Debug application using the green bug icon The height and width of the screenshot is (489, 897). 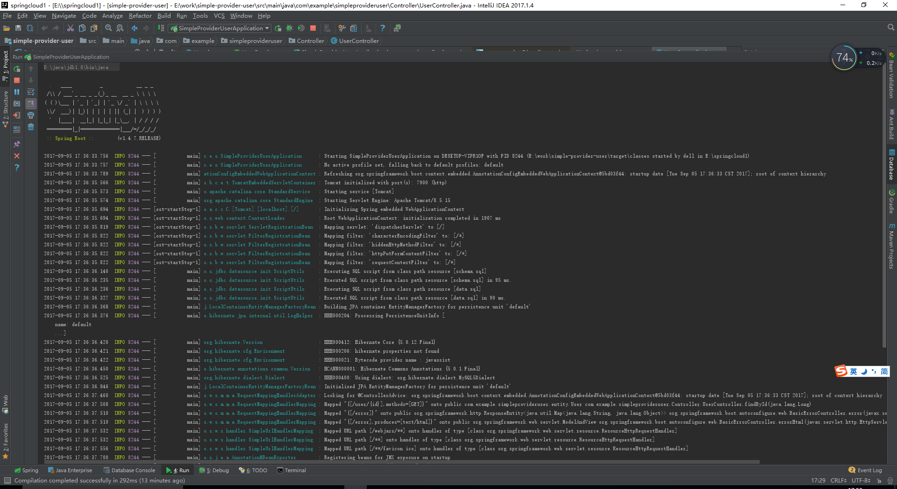tap(290, 28)
